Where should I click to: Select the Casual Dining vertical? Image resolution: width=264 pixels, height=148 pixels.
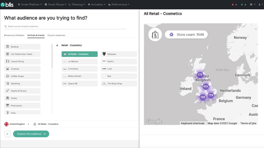(22, 61)
